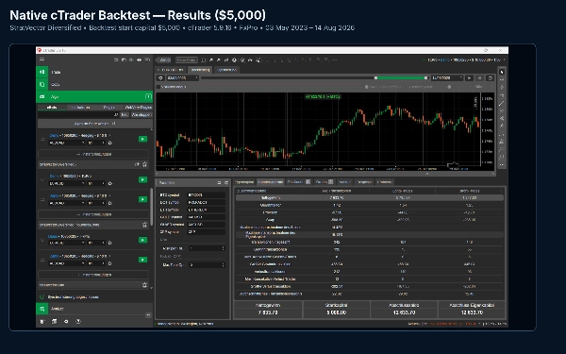Open timeframe dropdown of the topmost cBot instance
566x354 pixels.
click(96, 143)
